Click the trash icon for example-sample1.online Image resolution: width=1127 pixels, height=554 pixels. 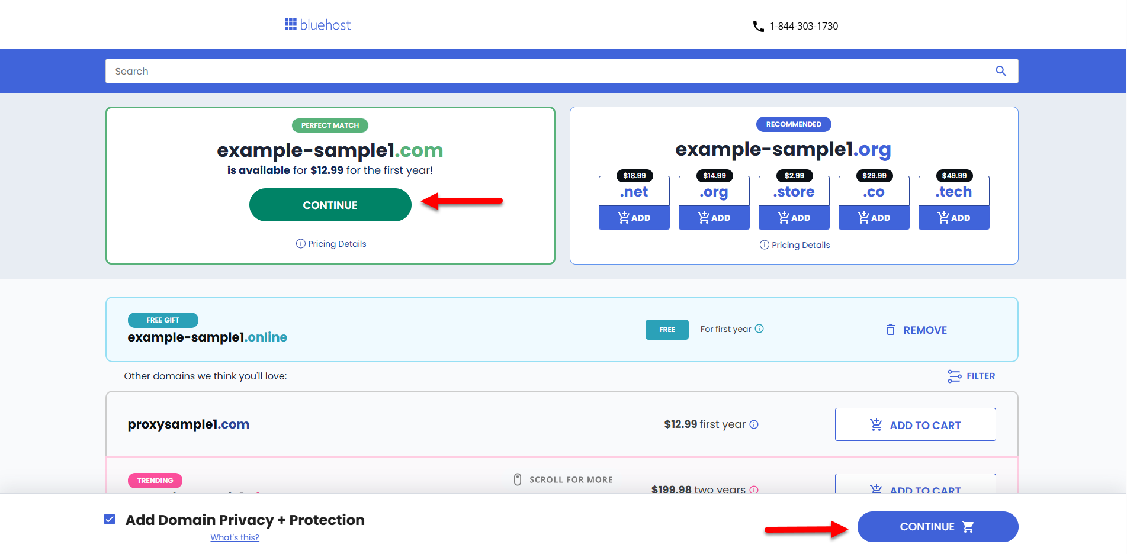coord(891,330)
